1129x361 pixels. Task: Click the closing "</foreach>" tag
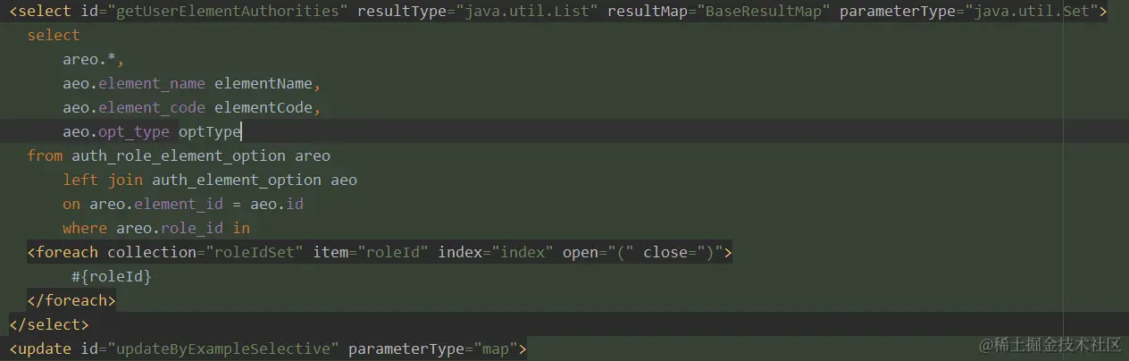pyautogui.click(x=71, y=300)
